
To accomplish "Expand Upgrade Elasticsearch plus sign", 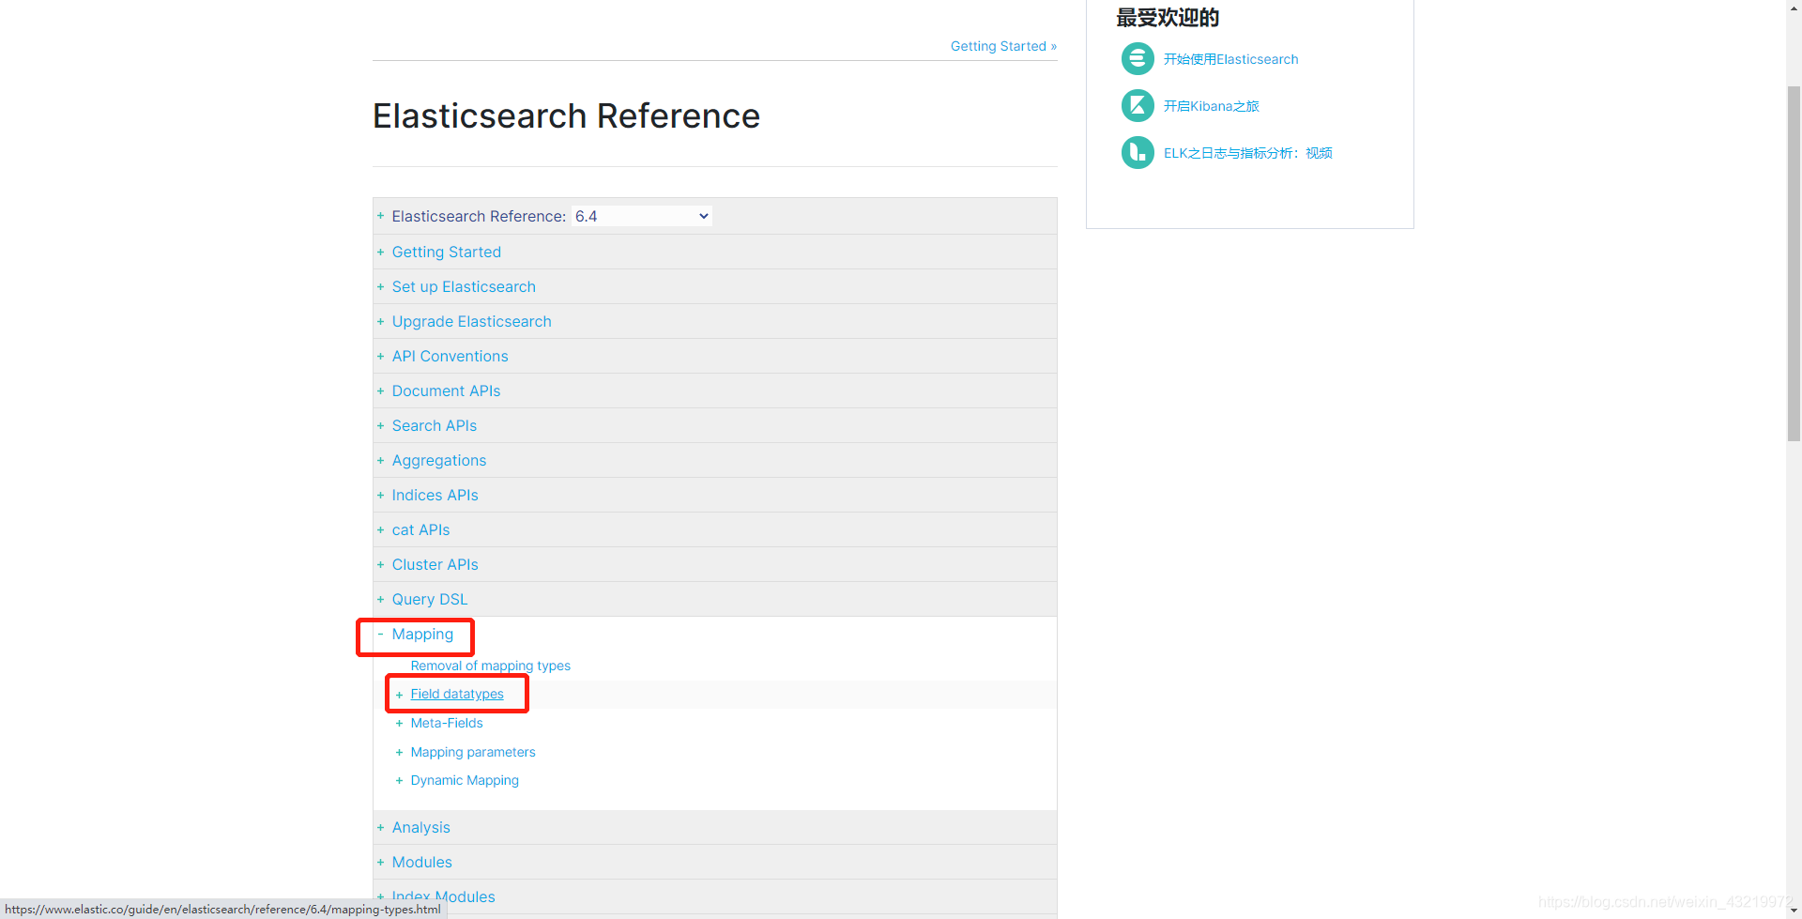I will [x=381, y=321].
